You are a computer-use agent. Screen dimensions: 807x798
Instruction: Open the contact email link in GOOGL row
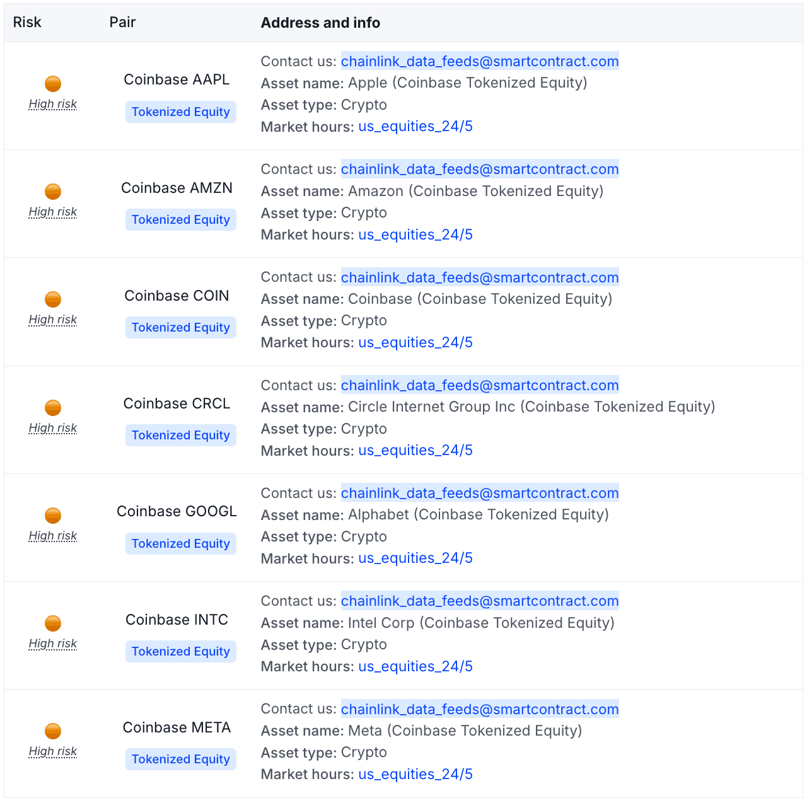point(480,493)
